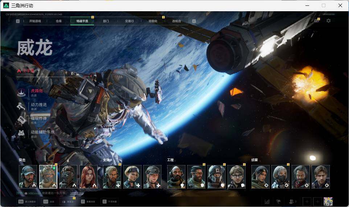
Task: Click the previous-tab key icon left of 开始游戏
Action: click(x=18, y=21)
